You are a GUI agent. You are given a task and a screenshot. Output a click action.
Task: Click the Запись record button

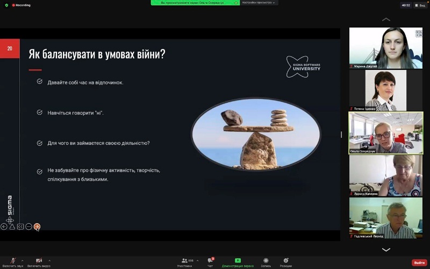tap(266, 262)
